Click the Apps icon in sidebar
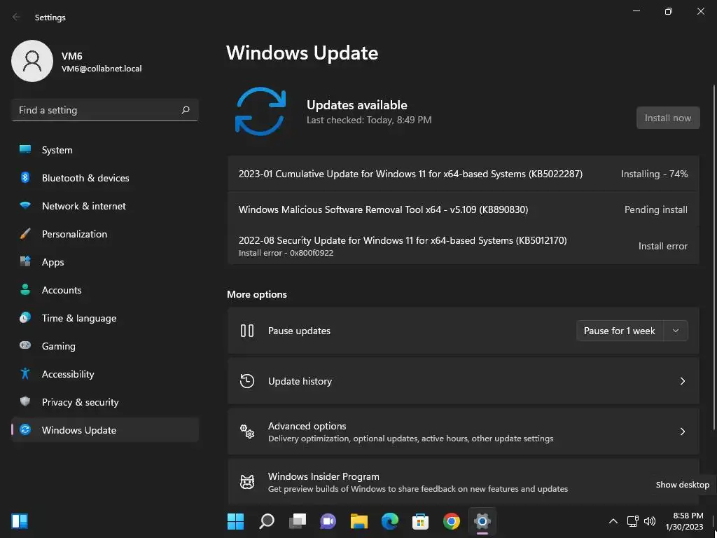717x538 pixels. [25, 262]
